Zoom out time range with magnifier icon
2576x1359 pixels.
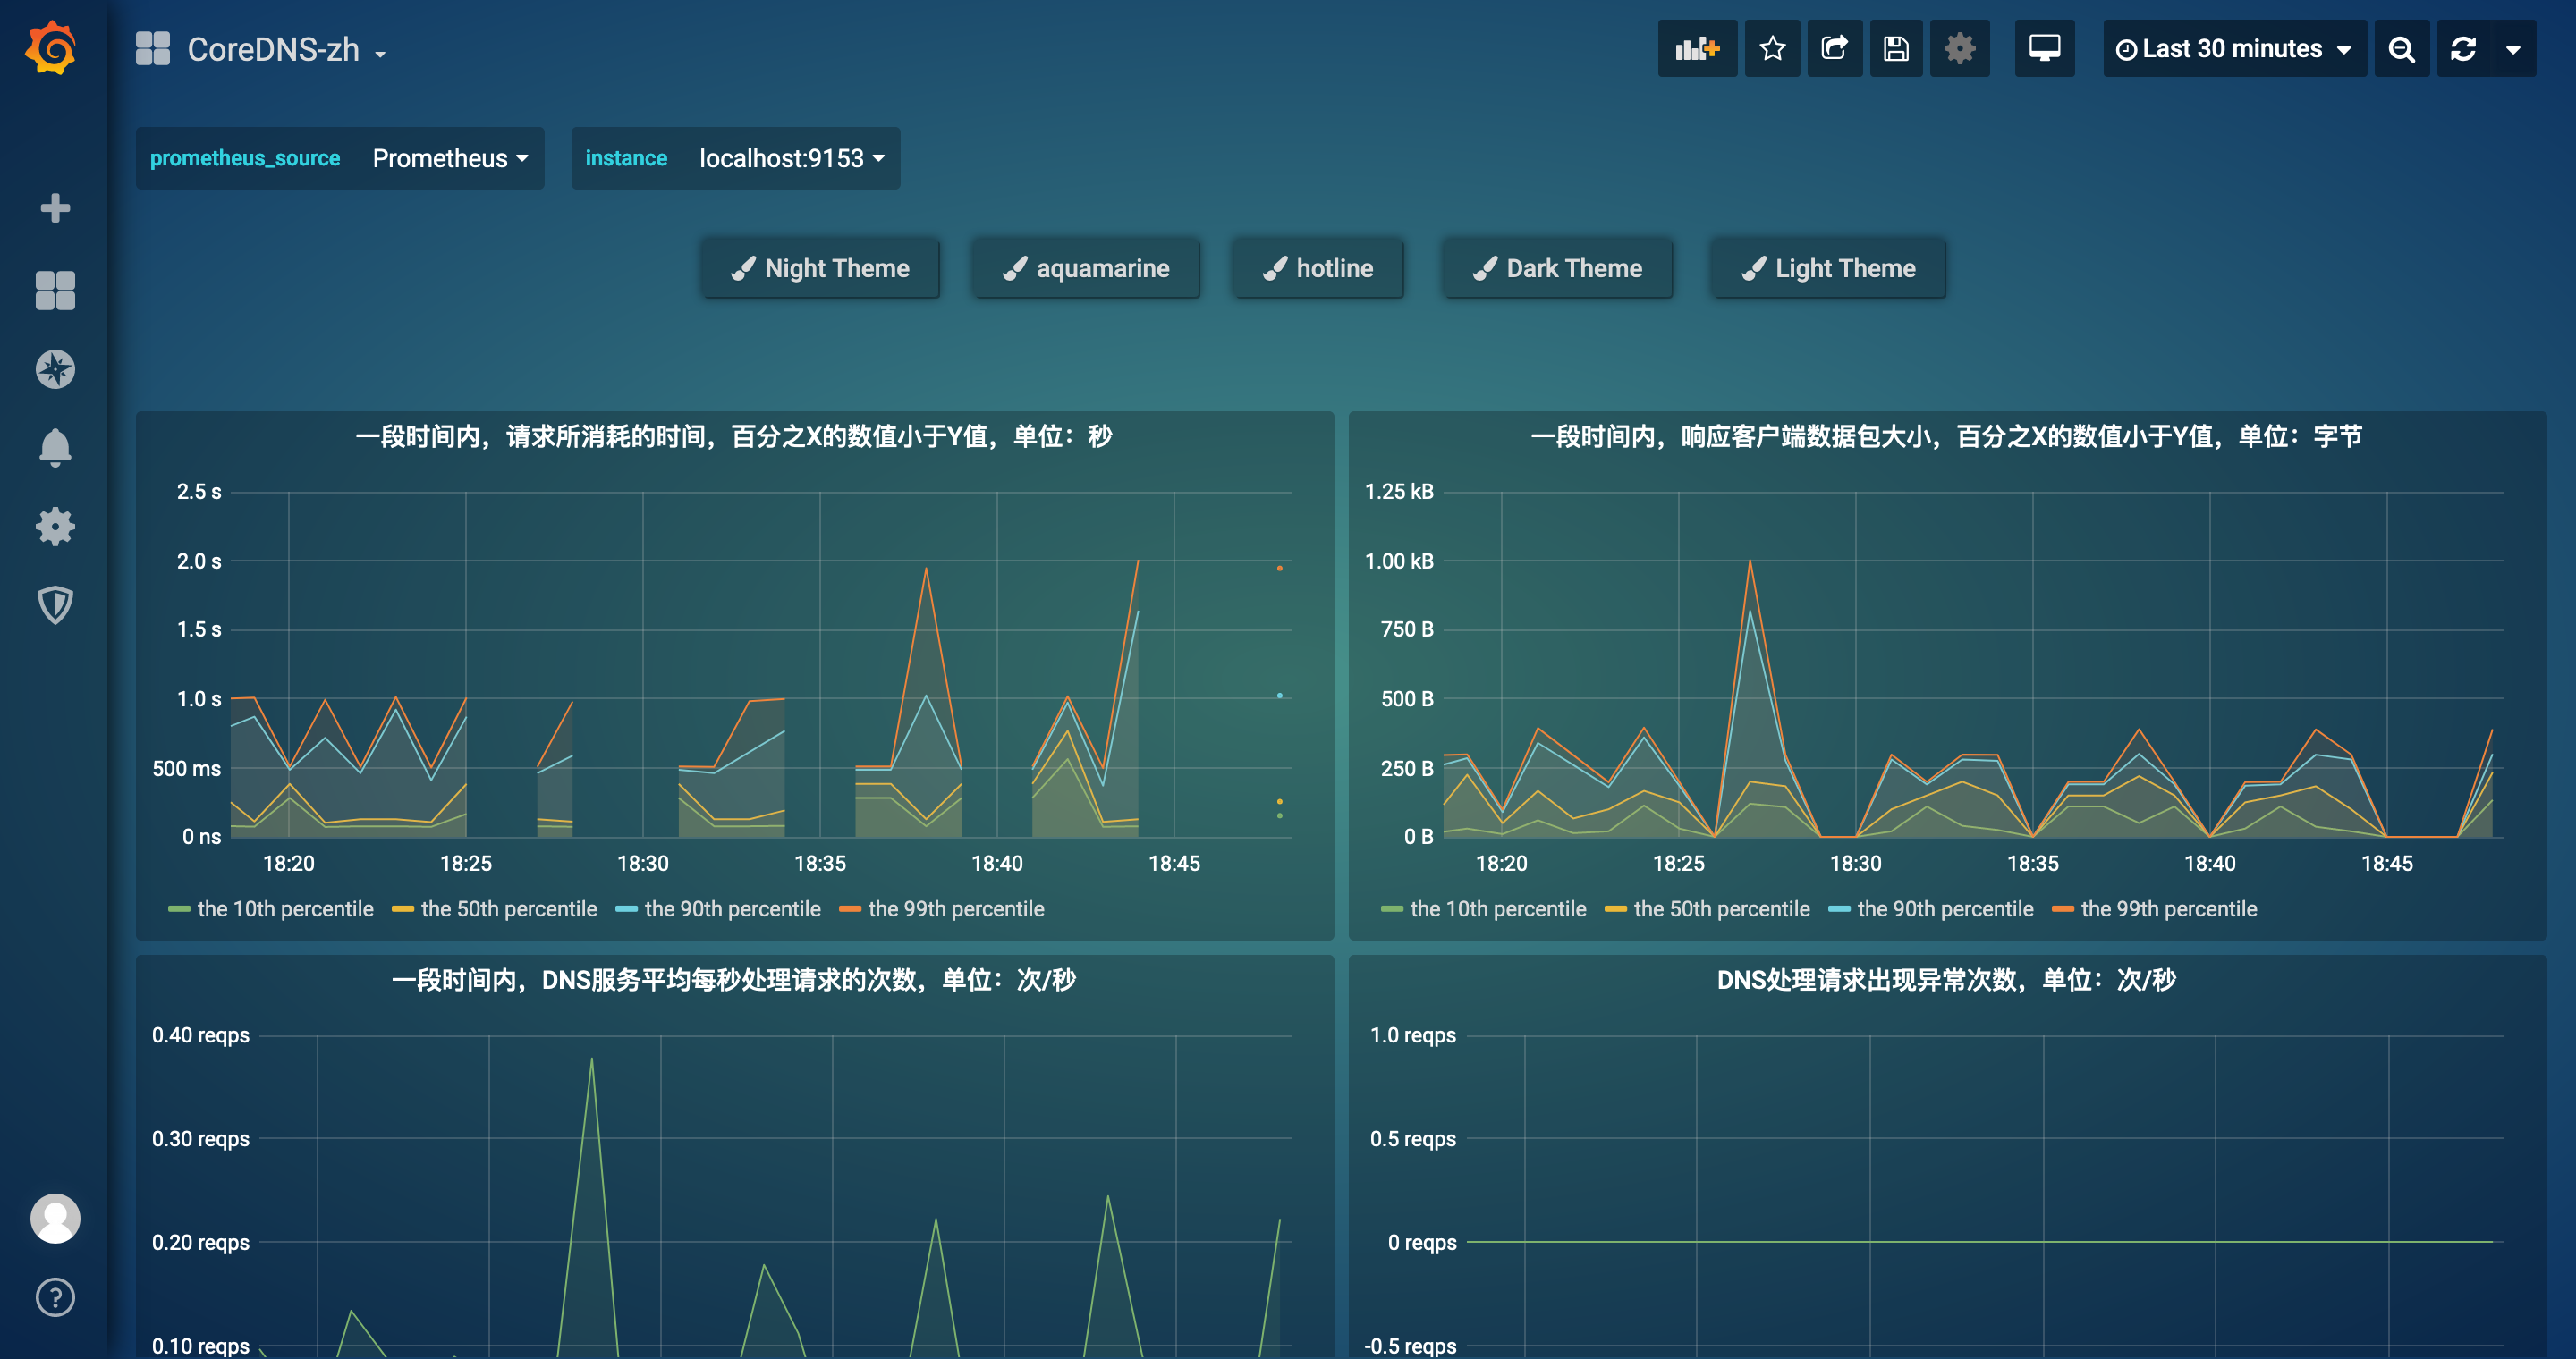(x=2401, y=48)
